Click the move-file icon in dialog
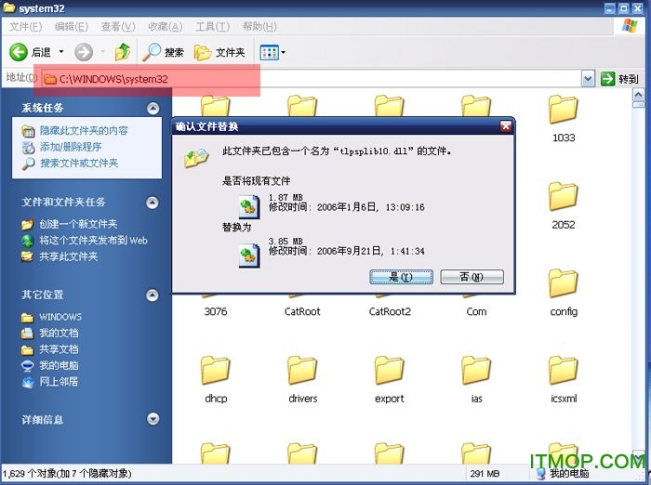The height and width of the screenshot is (485, 651). (196, 158)
